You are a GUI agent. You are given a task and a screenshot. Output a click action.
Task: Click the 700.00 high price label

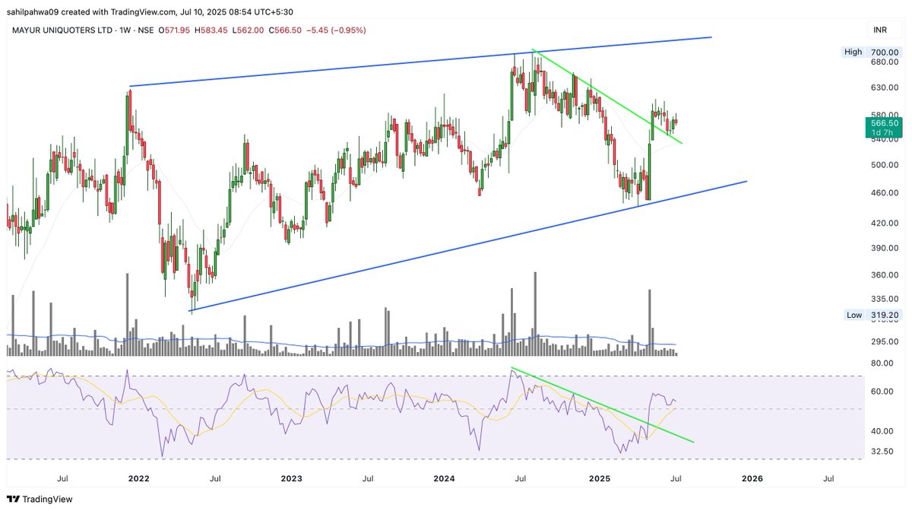click(885, 52)
